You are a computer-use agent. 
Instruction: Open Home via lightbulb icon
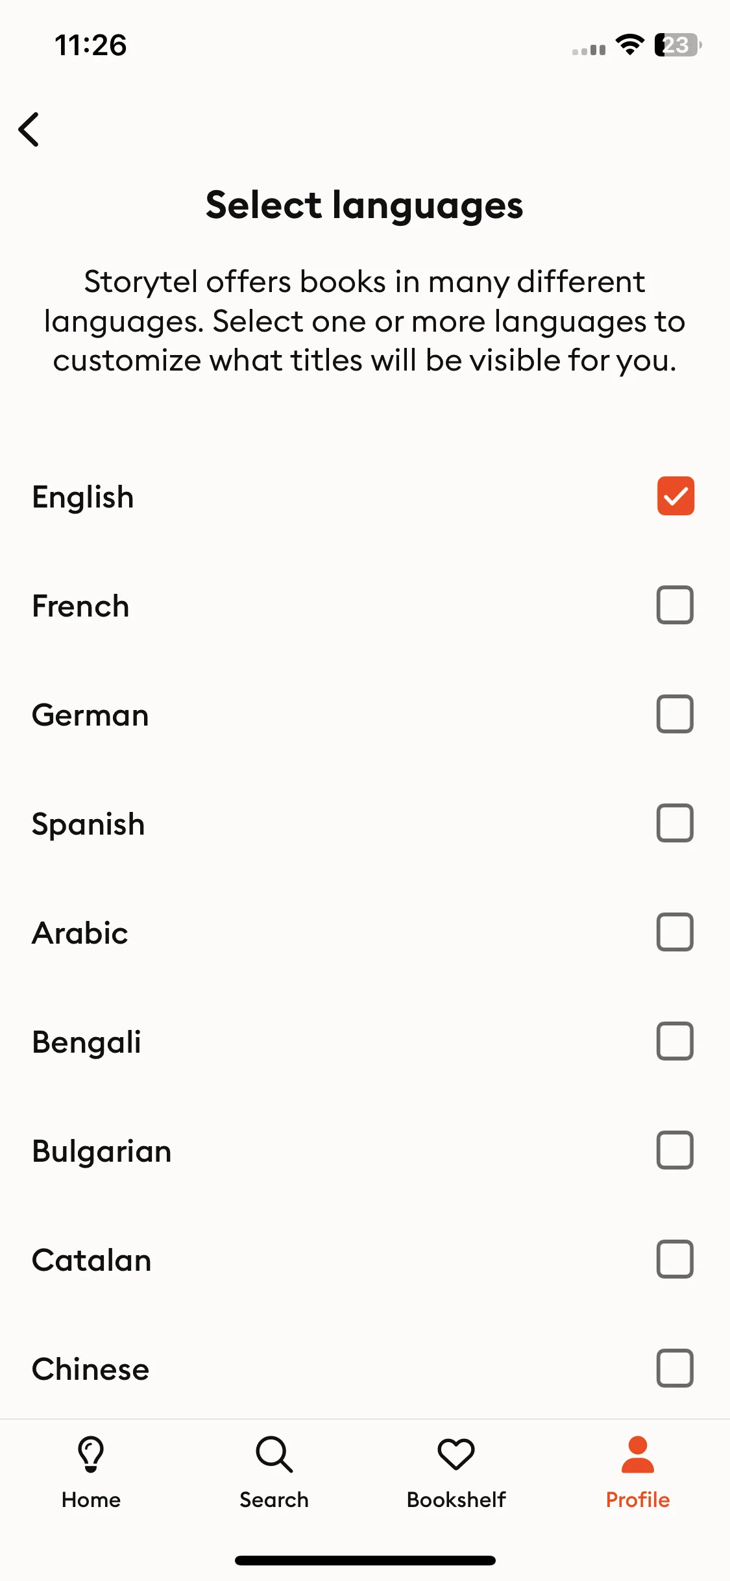pyautogui.click(x=91, y=1454)
